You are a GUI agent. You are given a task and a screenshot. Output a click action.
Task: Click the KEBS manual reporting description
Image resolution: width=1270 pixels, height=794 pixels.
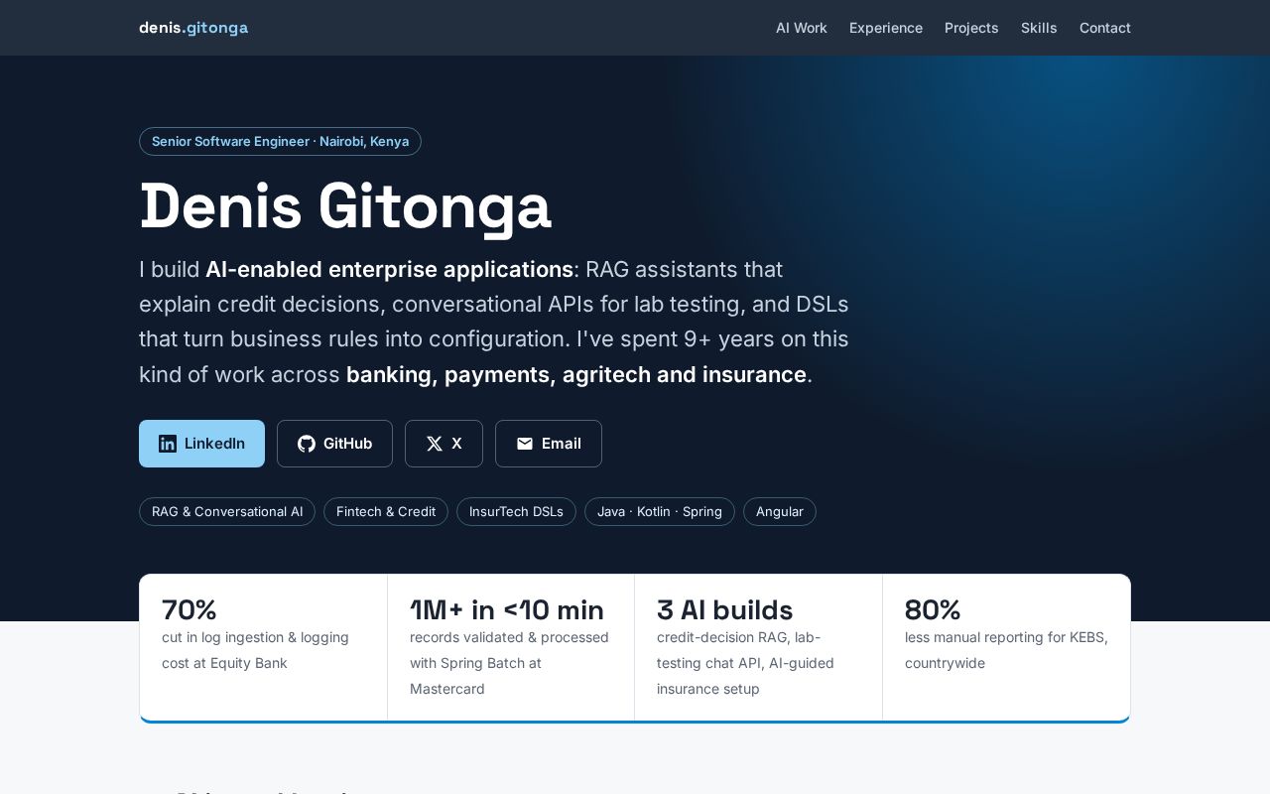click(1006, 650)
